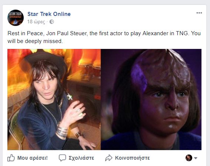Image resolution: width=210 pixels, height=166 pixels.
Task: Click the speech bubble comment icon
Action: click(63, 158)
